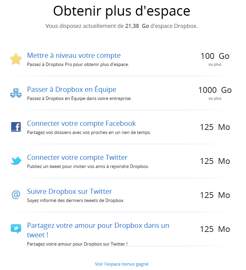The width and height of the screenshot is (246, 270).
Task: Click the Obtenir plus d'espace heading
Action: click(121, 11)
